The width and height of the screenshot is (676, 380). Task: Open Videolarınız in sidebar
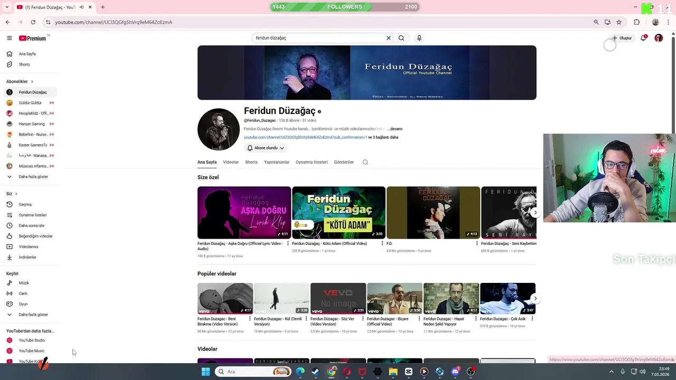(30, 246)
